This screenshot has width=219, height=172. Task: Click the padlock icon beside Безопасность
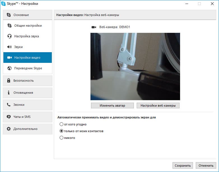9,81
